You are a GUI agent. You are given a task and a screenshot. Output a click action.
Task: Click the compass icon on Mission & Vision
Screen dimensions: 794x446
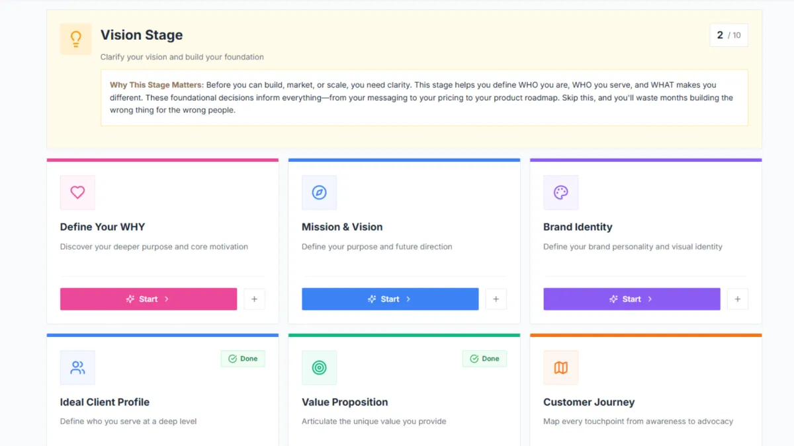[319, 192]
